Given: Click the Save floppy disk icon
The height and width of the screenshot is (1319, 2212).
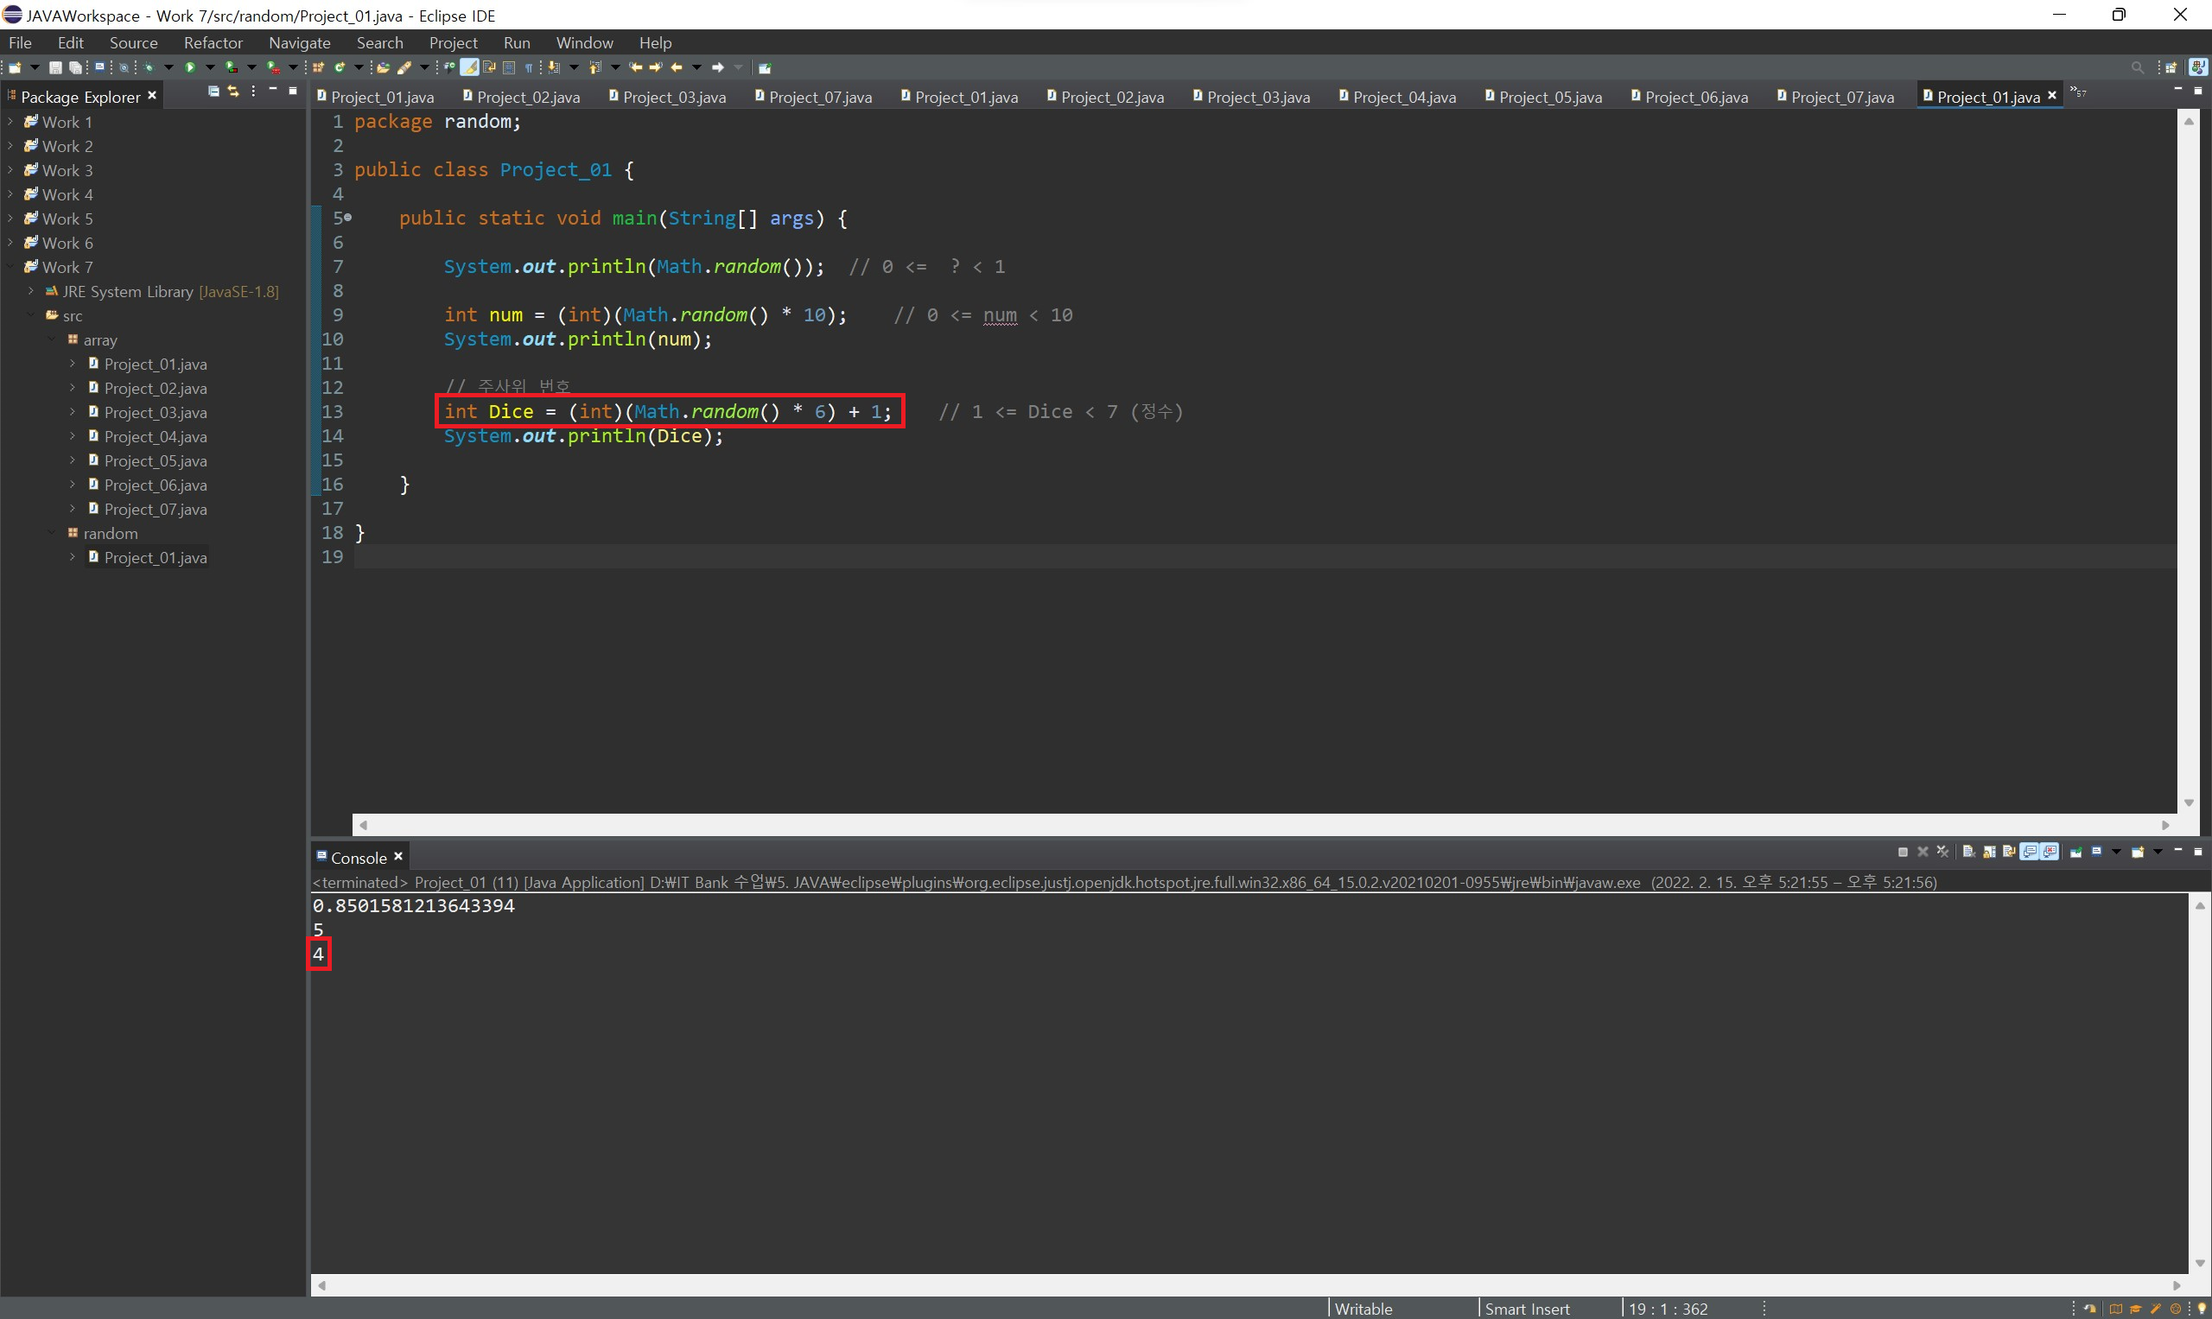Looking at the screenshot, I should [55, 67].
